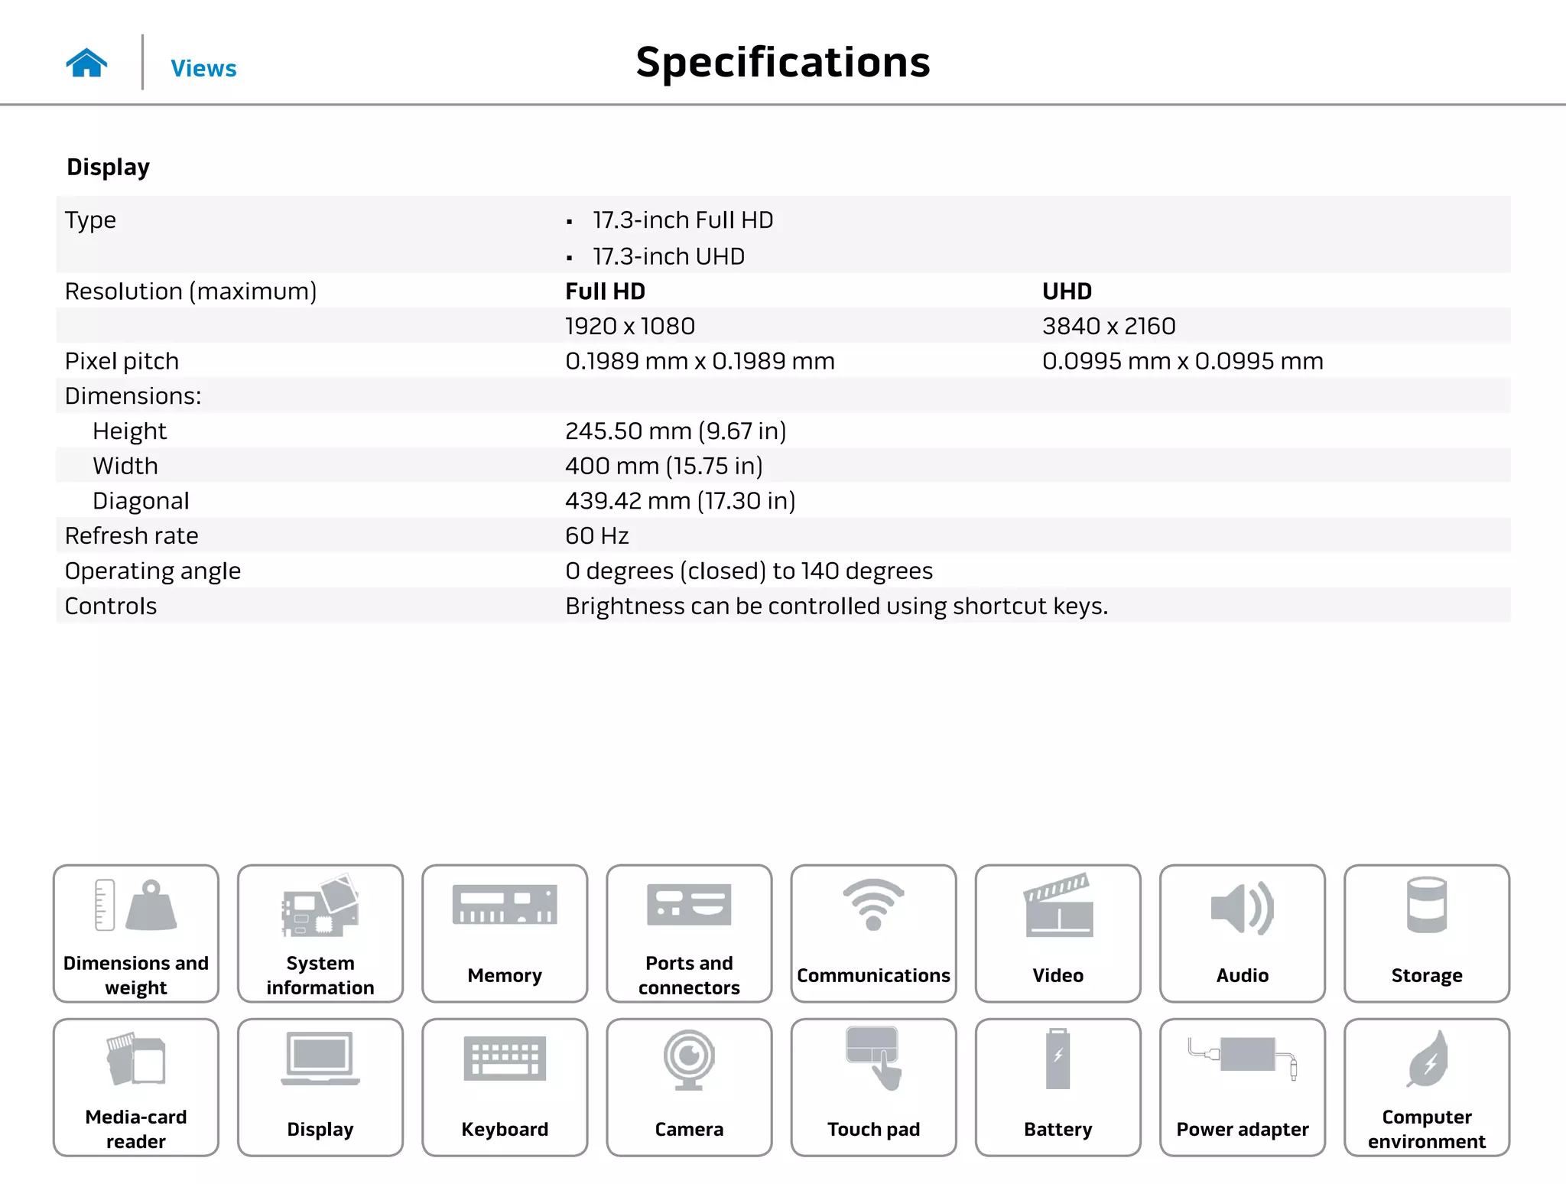Click the 'Width' row label
Viewport: 1566px width, 1184px height.
tap(125, 467)
